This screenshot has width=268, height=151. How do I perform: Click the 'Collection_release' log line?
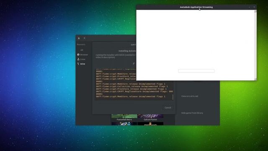pos(132,86)
